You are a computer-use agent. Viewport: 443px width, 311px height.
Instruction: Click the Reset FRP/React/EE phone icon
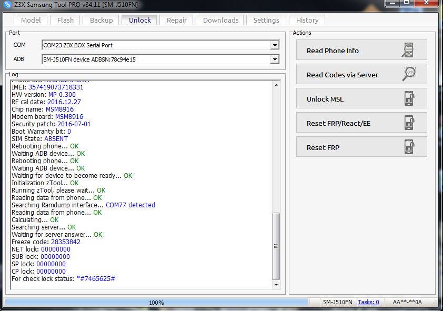tap(409, 123)
